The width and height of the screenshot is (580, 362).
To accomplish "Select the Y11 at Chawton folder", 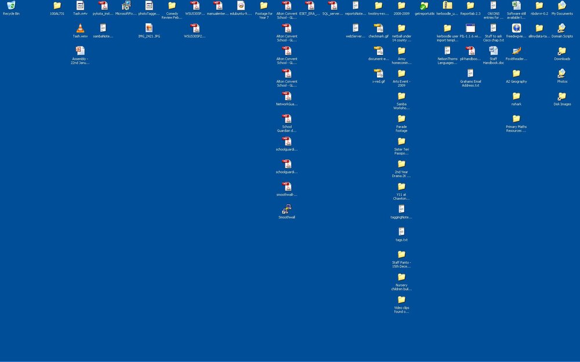I will [x=401, y=187].
